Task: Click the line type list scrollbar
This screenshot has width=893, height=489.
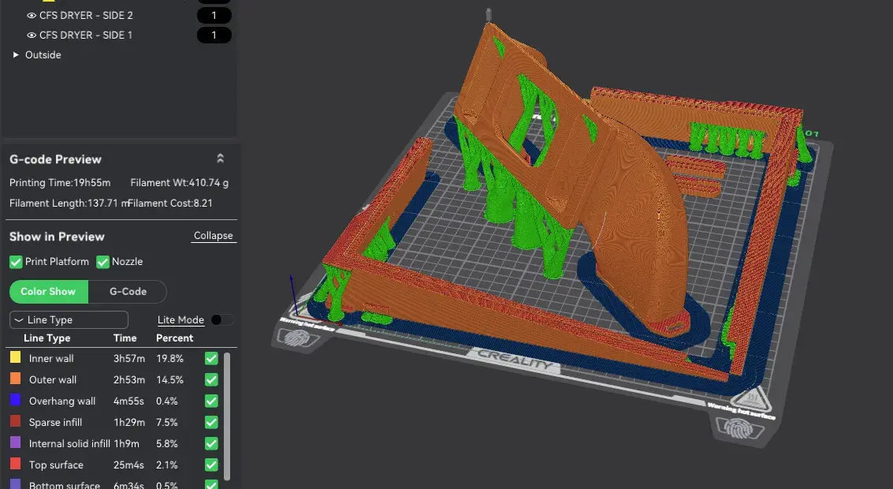Action: click(x=227, y=416)
